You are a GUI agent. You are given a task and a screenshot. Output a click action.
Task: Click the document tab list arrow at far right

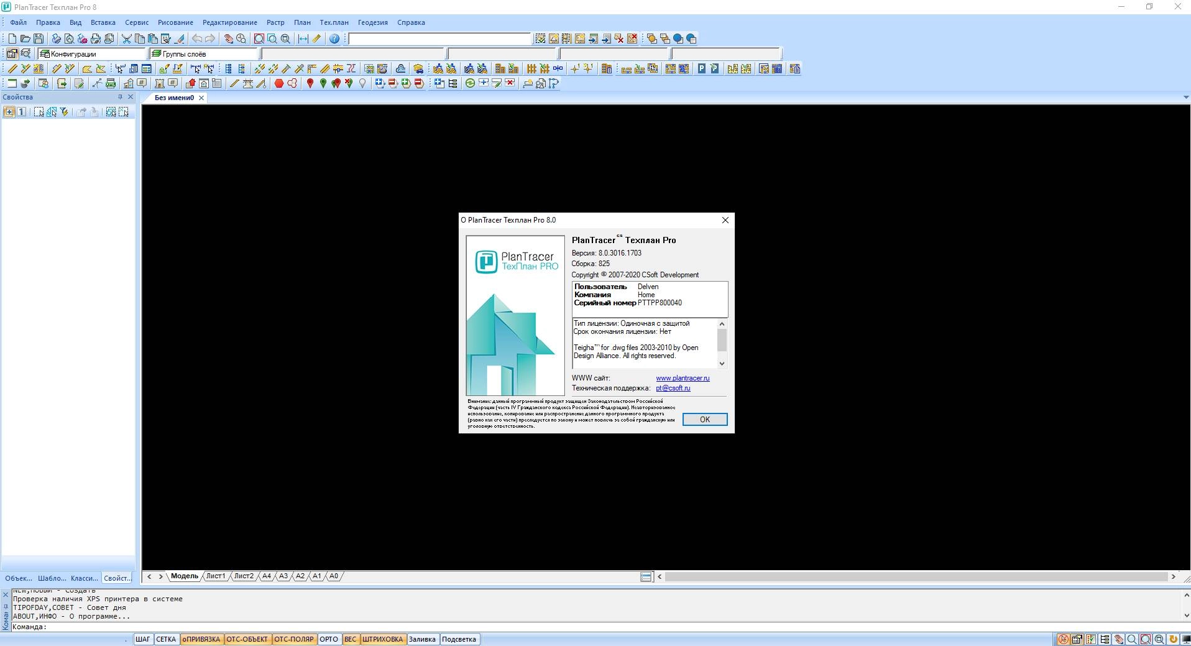tap(1185, 98)
